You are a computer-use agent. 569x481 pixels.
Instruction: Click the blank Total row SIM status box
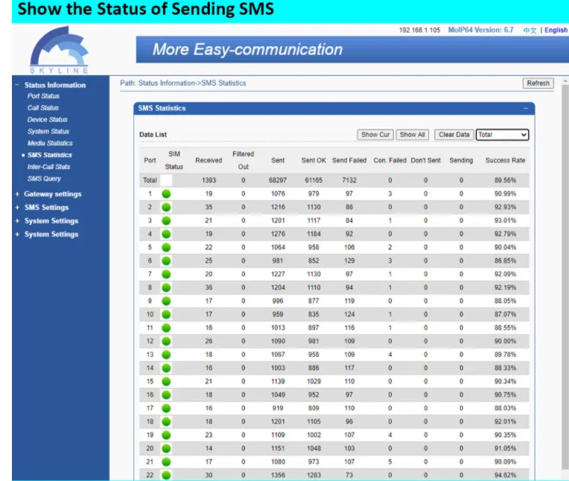(166, 180)
